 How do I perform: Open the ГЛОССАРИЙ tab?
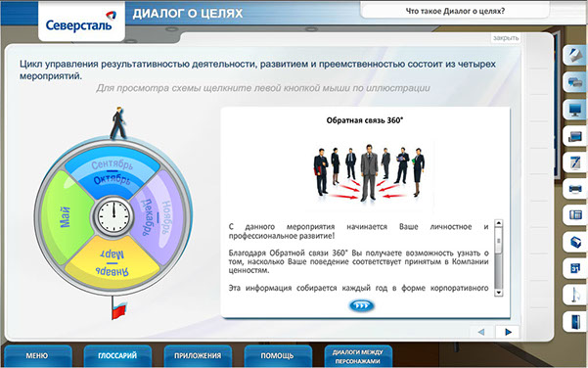[x=117, y=355]
